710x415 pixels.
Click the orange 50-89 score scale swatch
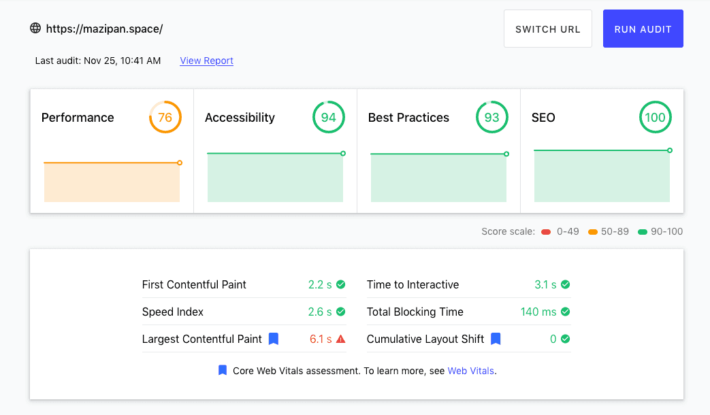point(593,232)
